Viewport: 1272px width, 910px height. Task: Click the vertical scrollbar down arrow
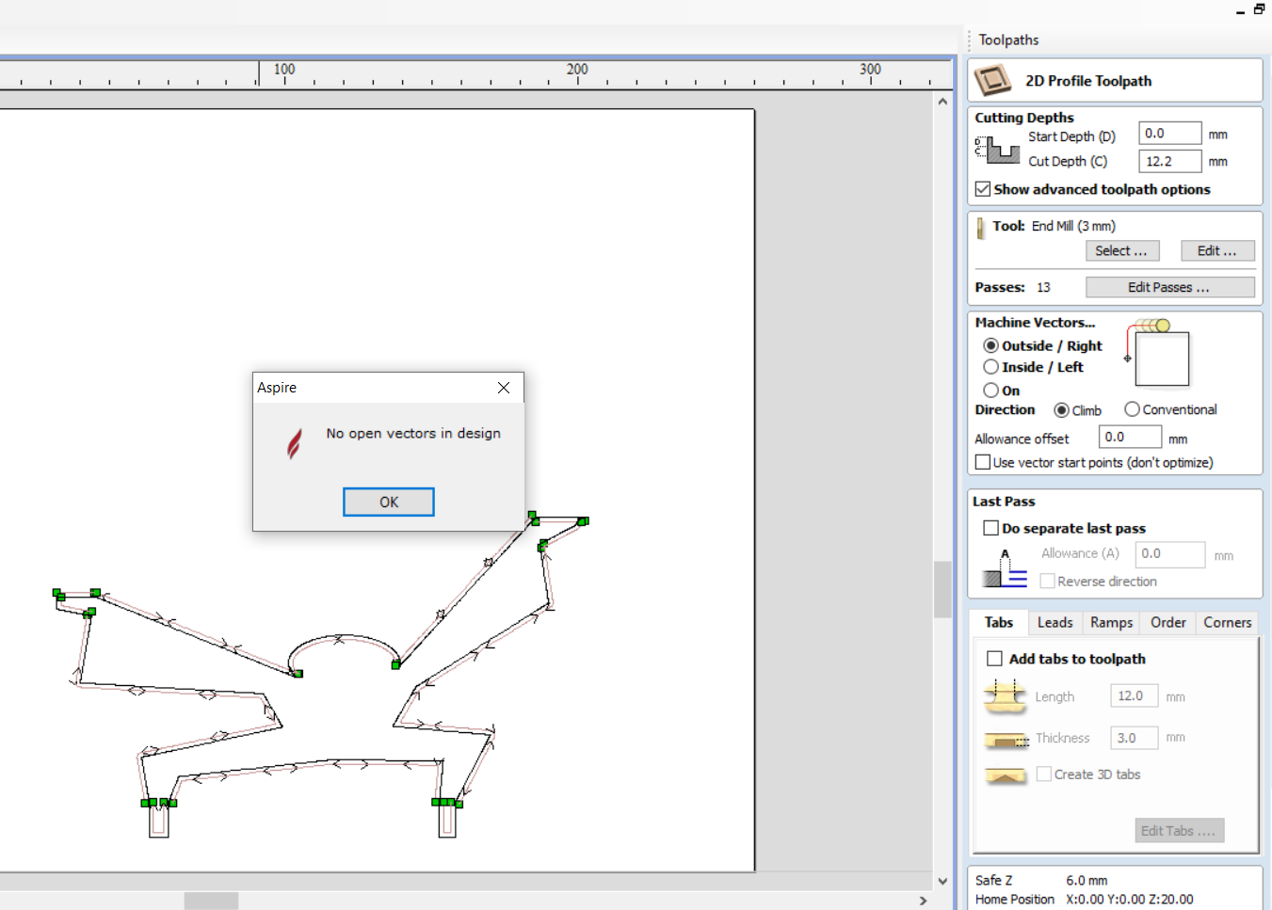[942, 882]
